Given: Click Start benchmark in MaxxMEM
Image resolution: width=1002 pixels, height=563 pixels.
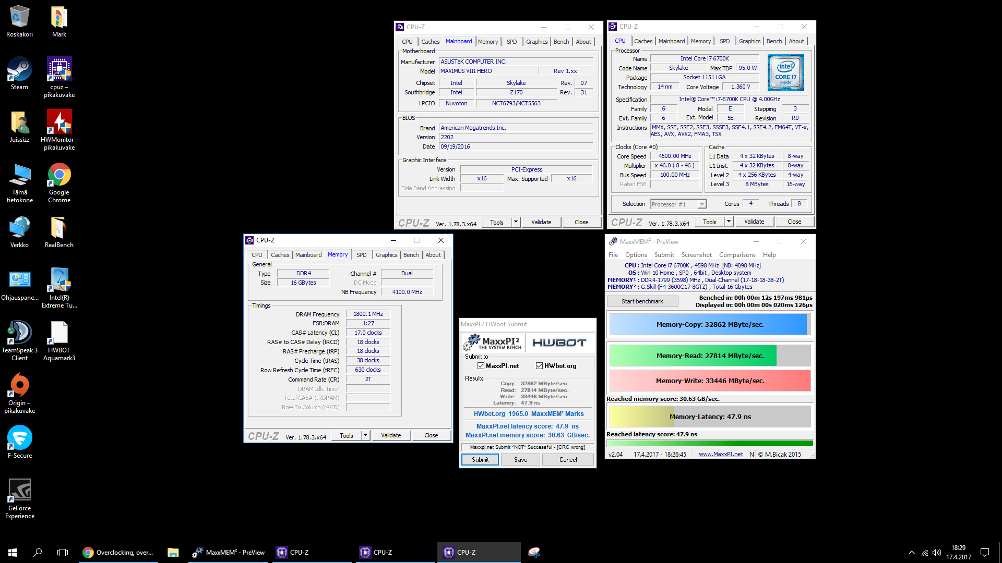Looking at the screenshot, I should [642, 301].
